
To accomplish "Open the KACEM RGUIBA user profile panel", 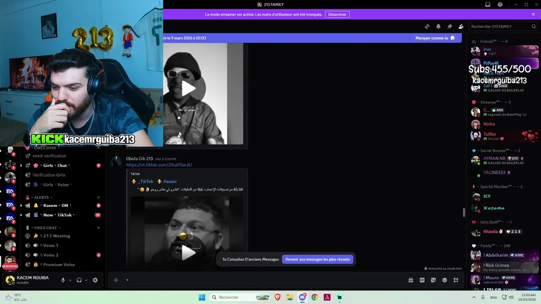I will point(30,280).
